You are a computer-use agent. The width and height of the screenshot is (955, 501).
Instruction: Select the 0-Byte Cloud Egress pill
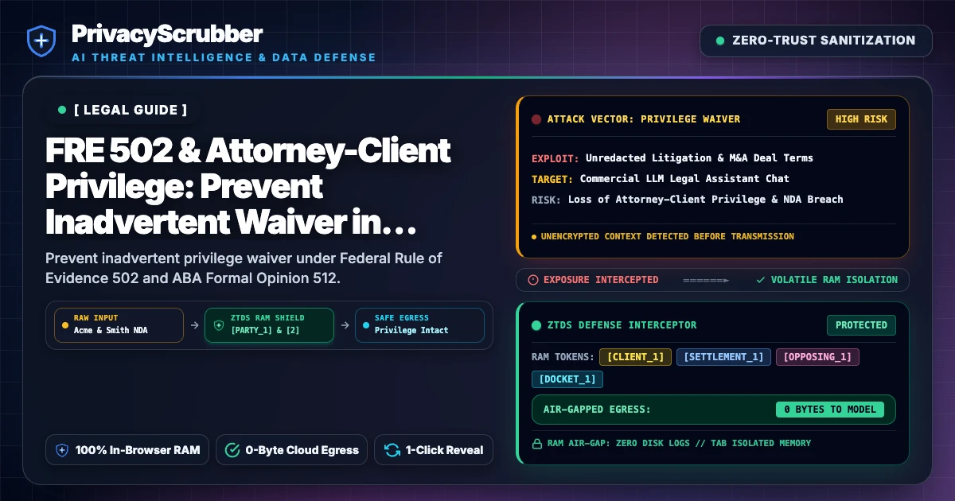coord(292,450)
